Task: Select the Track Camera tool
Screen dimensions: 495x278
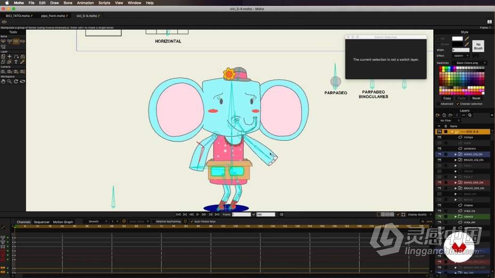Action: click(x=3, y=72)
